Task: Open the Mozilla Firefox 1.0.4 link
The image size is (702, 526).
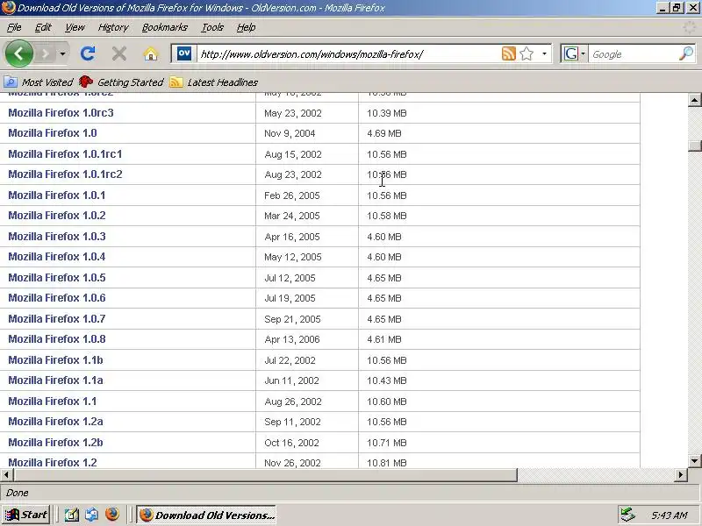Action: [x=57, y=256]
